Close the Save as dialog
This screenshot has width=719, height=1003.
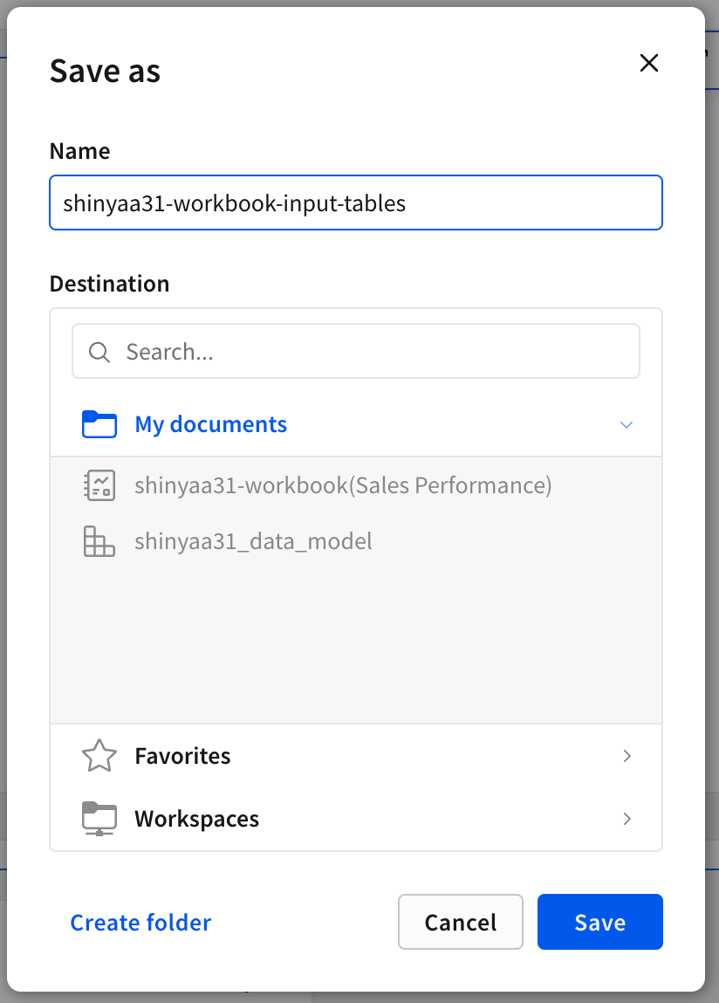pos(648,63)
